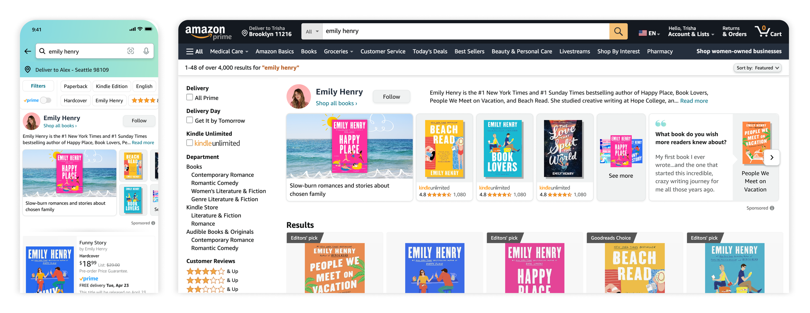Tap the Paperback filter chip

pyautogui.click(x=75, y=86)
